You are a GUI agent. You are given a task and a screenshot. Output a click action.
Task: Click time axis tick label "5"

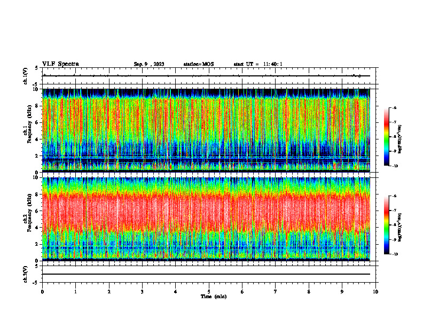(209, 292)
